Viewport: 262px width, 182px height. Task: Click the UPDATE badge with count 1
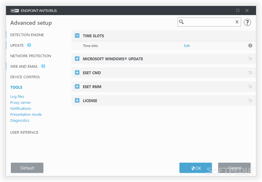(x=29, y=45)
